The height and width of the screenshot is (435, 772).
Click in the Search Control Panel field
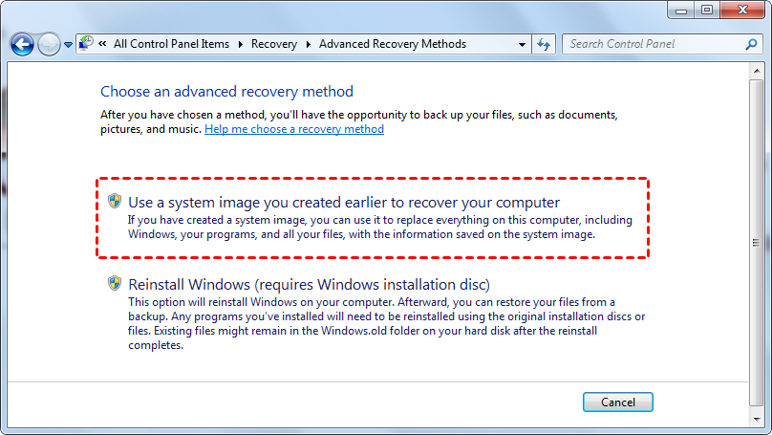[x=650, y=44]
